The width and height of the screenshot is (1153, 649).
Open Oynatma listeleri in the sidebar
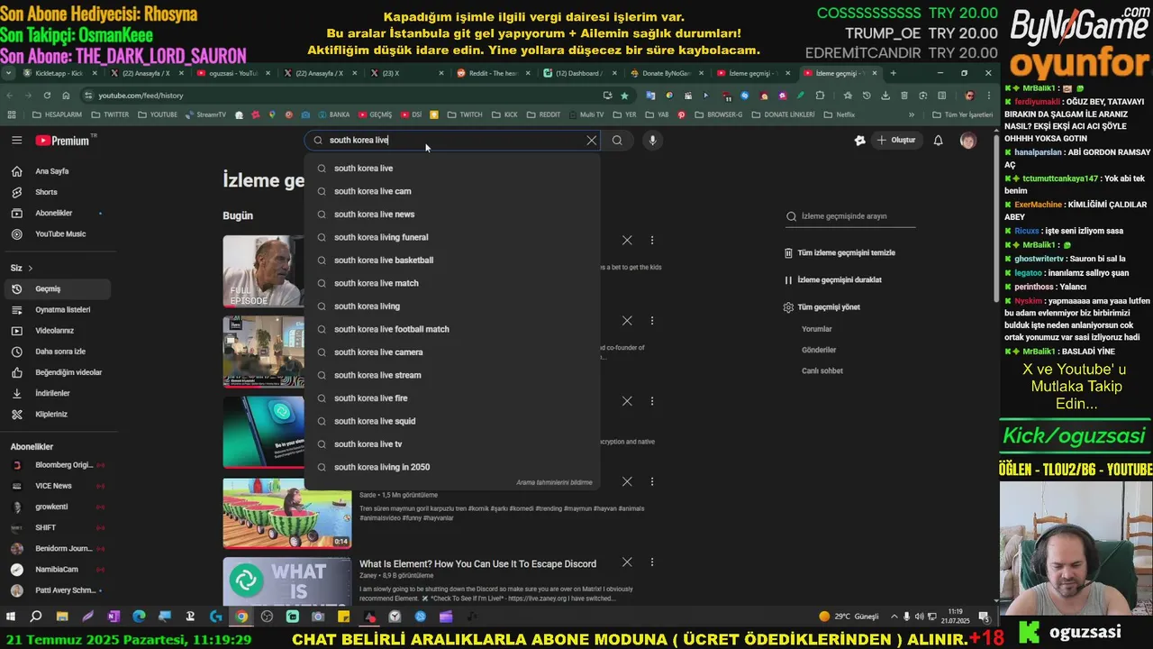pyautogui.click(x=56, y=309)
